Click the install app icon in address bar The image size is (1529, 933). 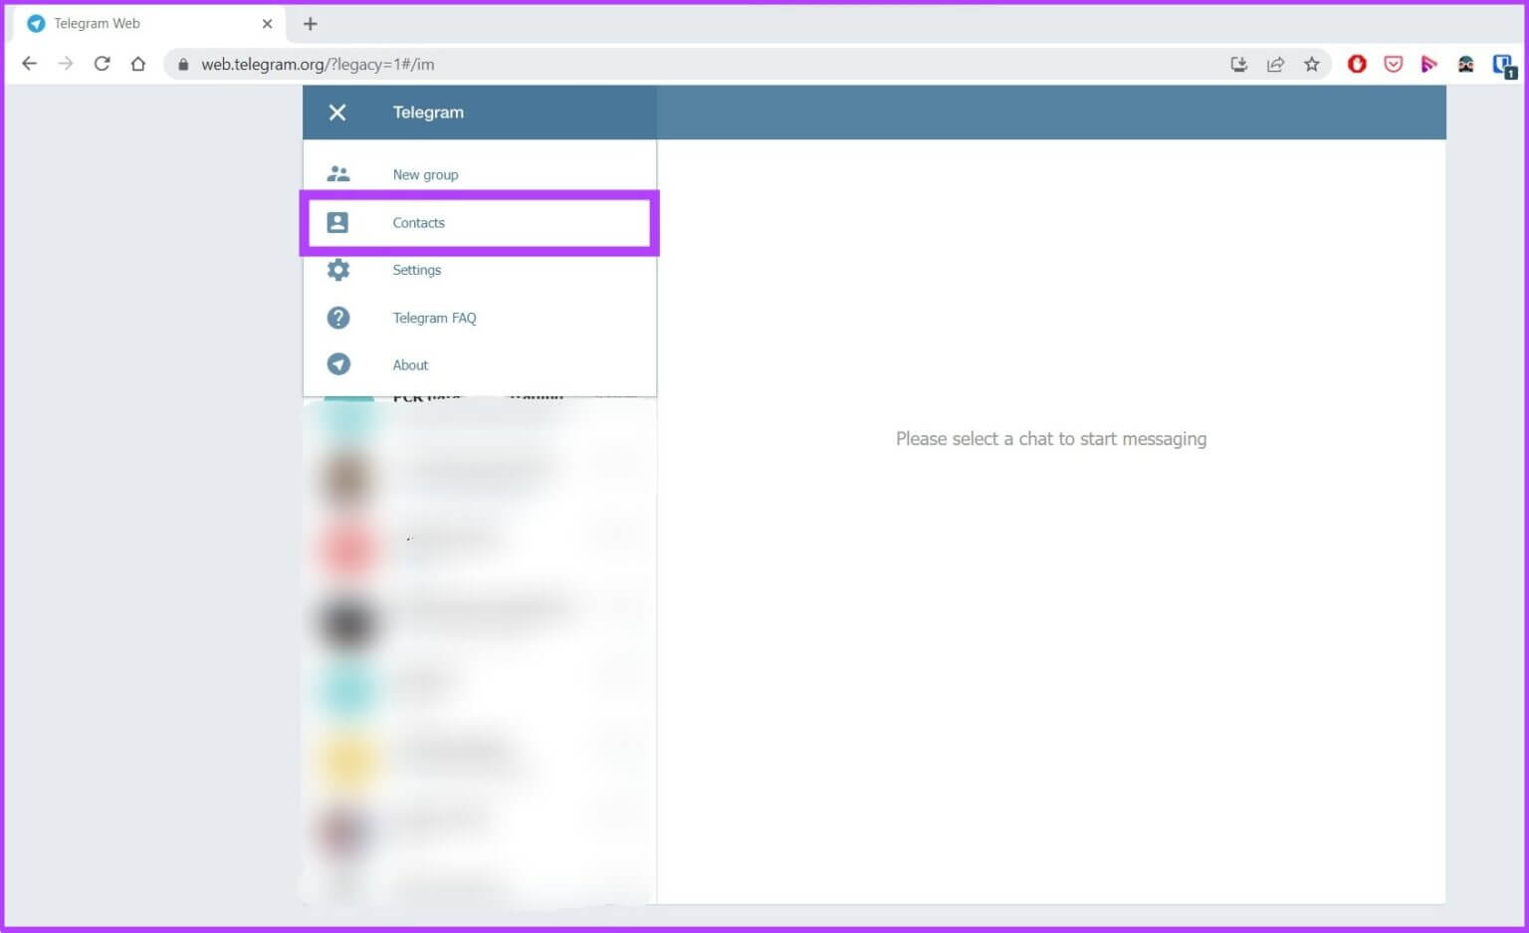1238,64
